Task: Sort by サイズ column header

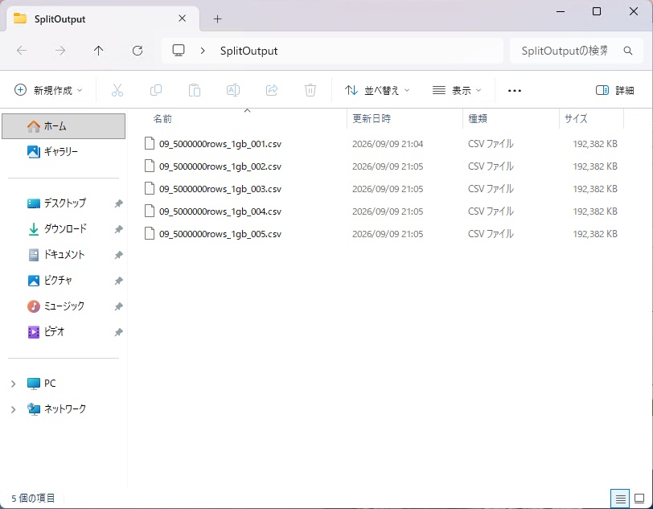Action: 591,119
